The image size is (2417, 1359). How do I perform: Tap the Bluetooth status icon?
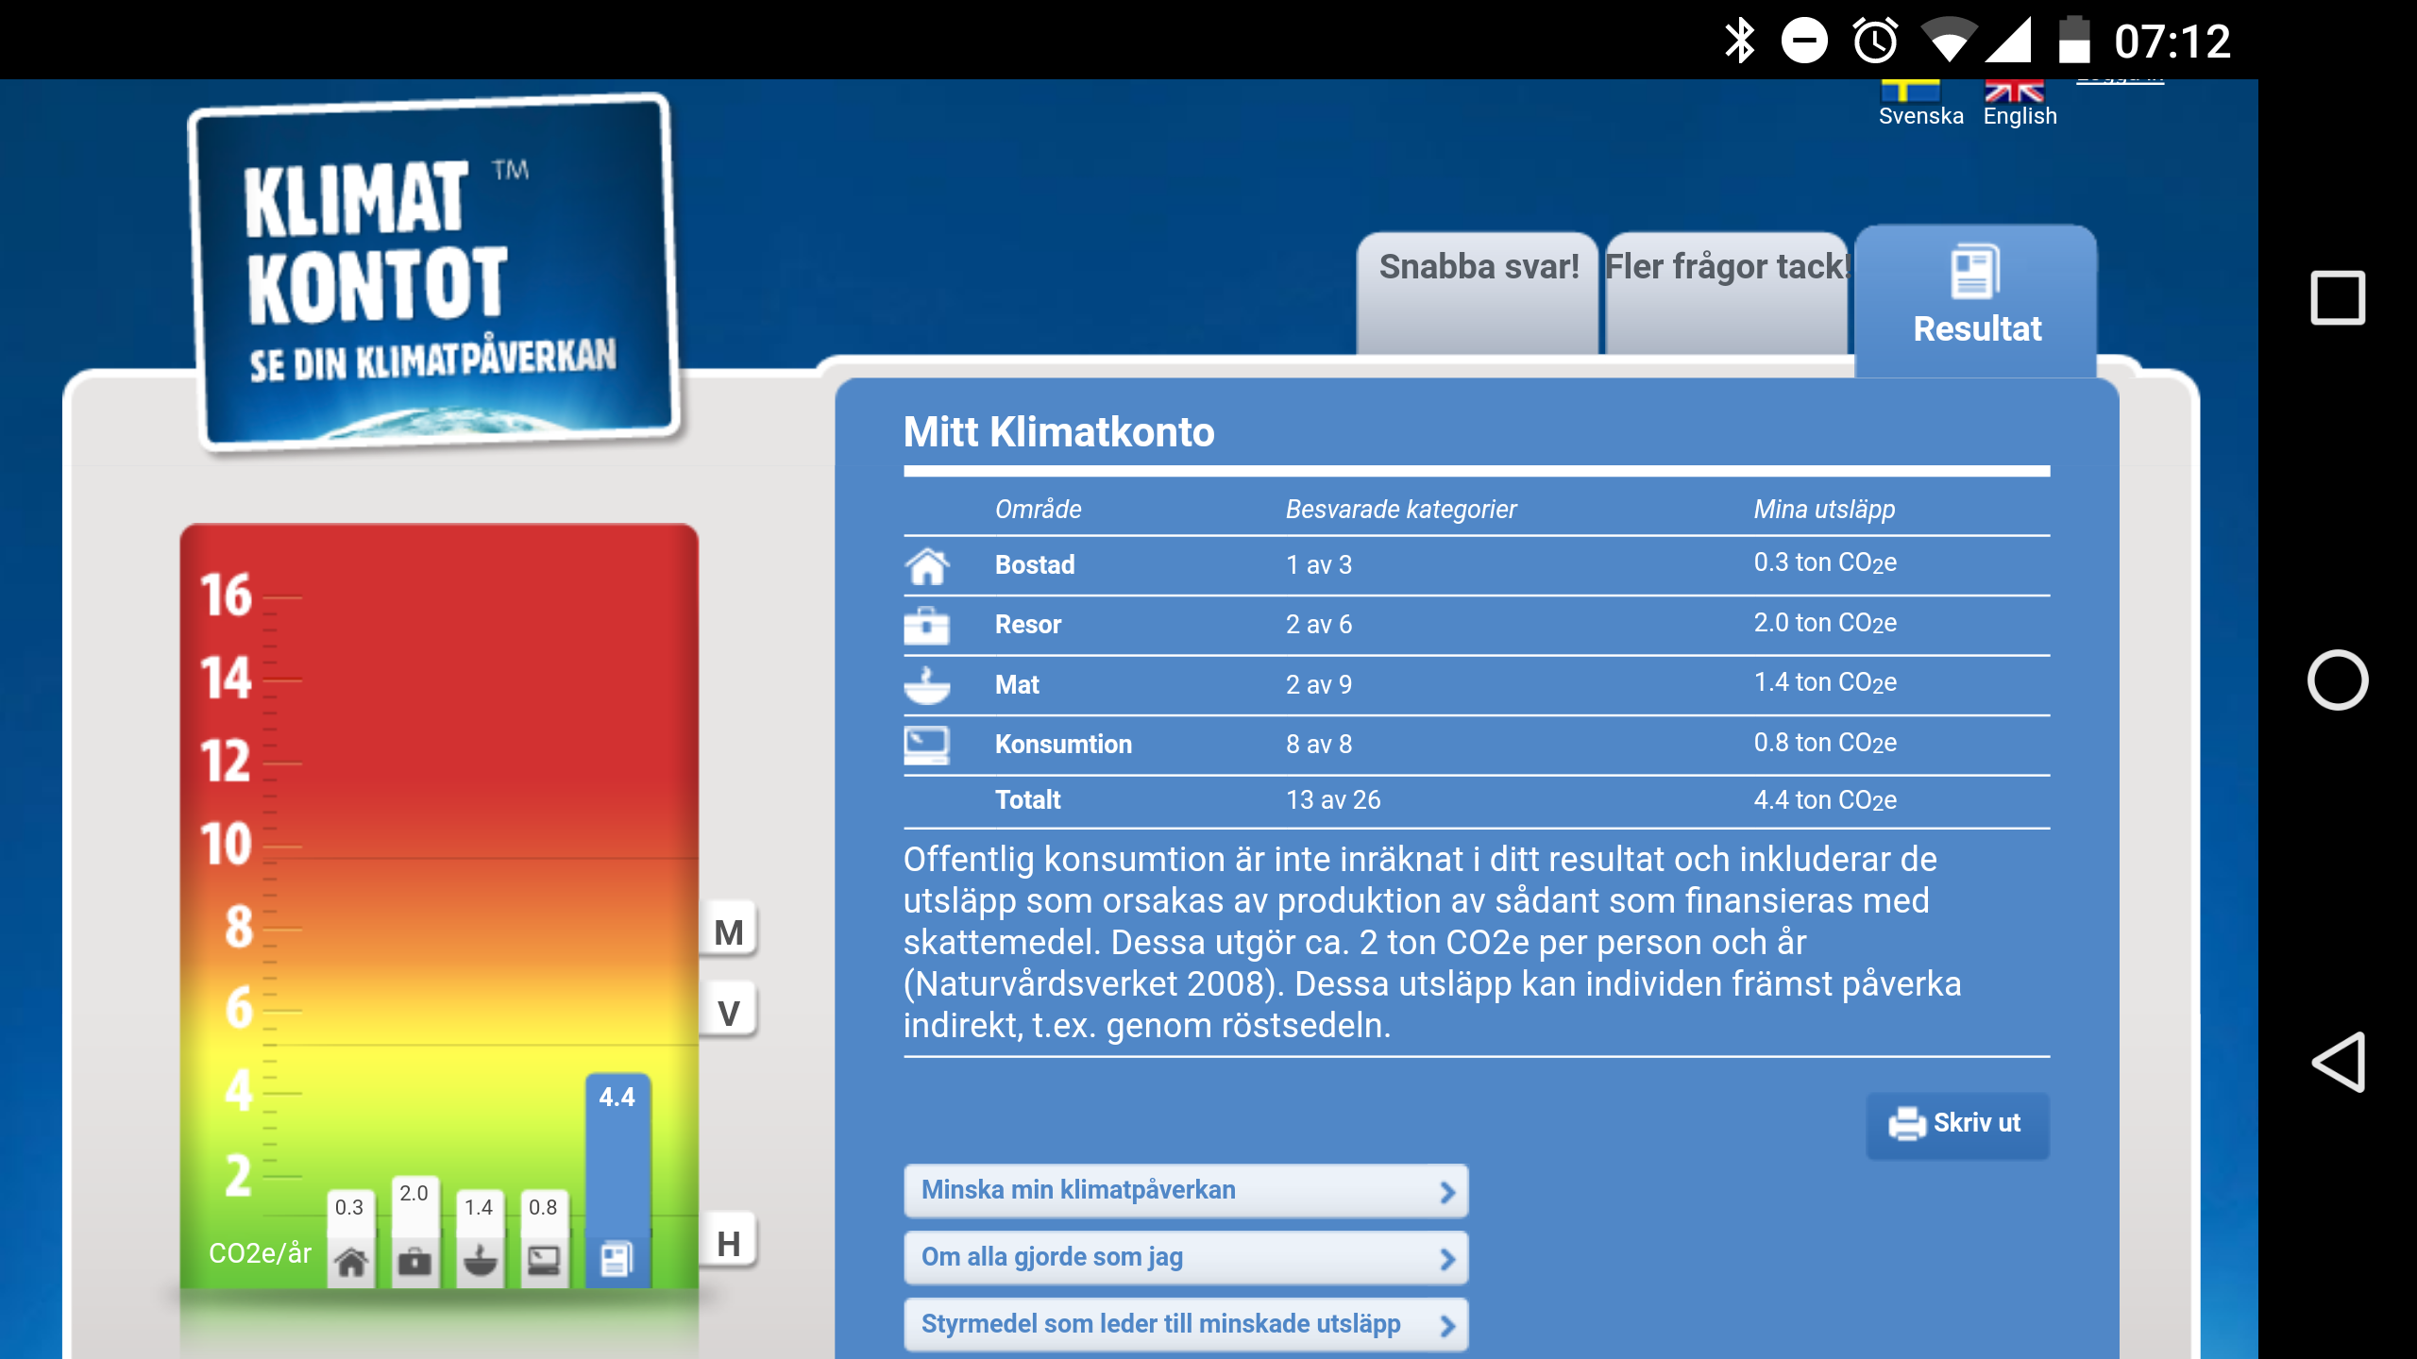click(1739, 41)
